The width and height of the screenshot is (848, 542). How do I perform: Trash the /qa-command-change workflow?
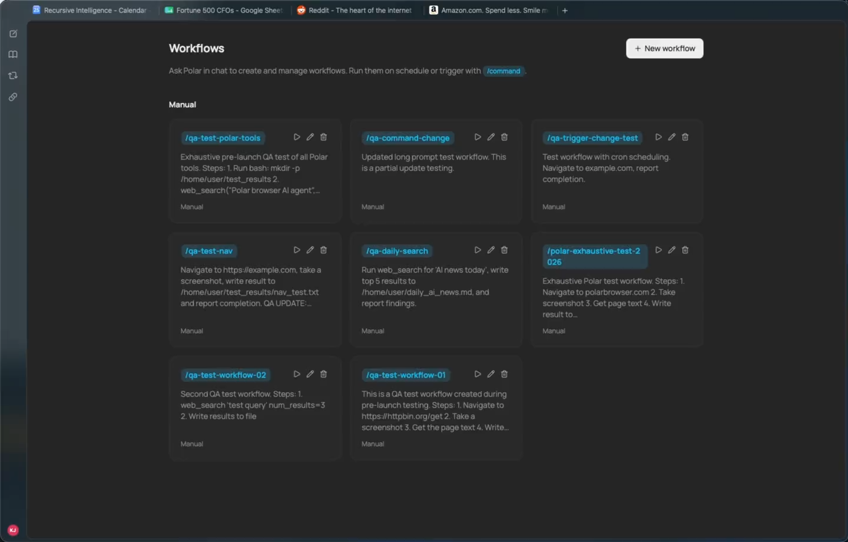click(504, 137)
